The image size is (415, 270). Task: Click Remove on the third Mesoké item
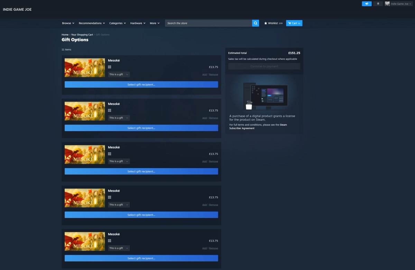tap(213, 161)
